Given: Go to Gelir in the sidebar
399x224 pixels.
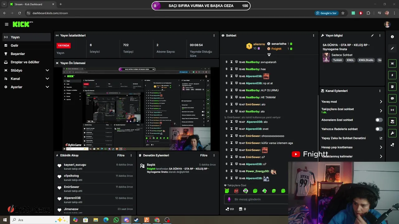Looking at the screenshot, I should pyautogui.click(x=26, y=45).
